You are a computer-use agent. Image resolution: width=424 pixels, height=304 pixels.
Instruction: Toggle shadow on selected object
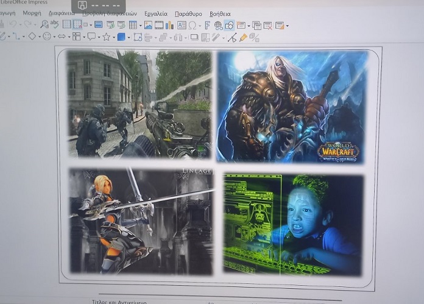[x=194, y=37]
